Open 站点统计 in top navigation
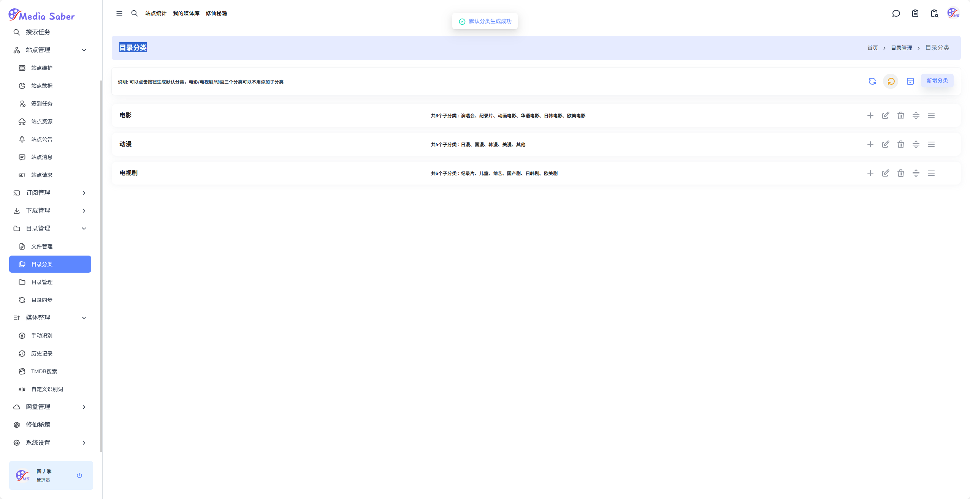The image size is (970, 499). coord(155,13)
